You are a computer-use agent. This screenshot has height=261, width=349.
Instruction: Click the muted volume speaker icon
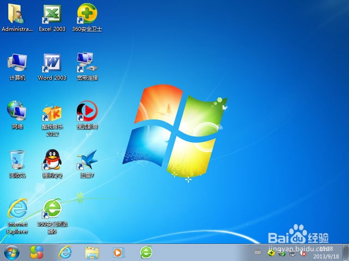tap(303, 253)
